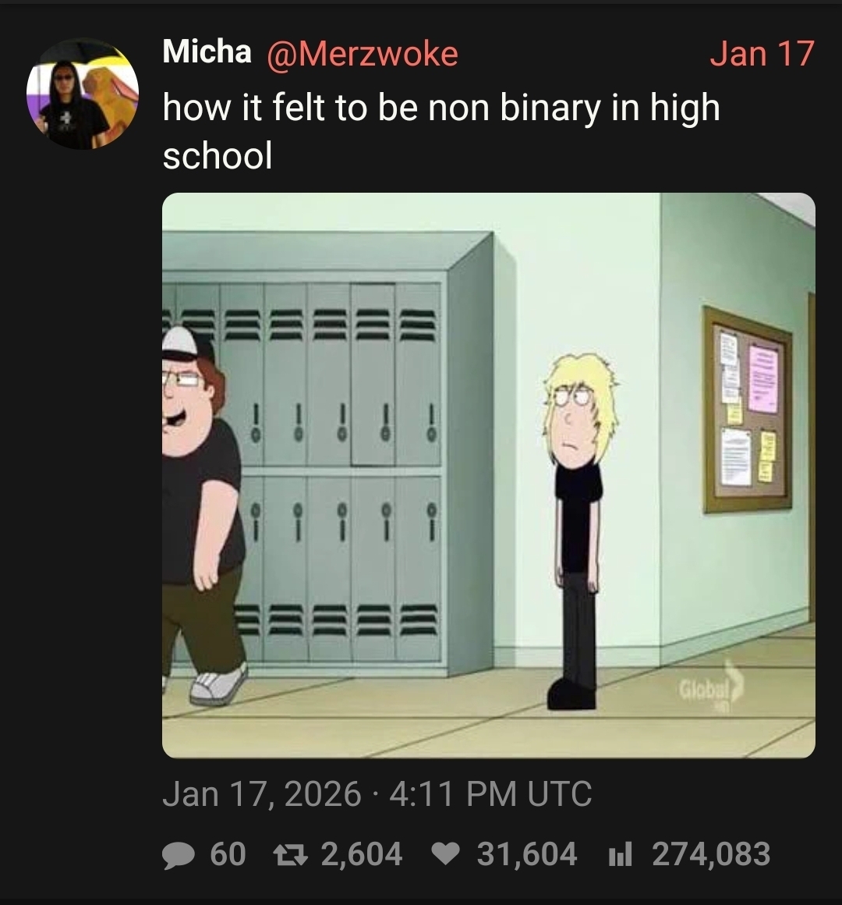Click the display name Micha
Image resolution: width=842 pixels, height=905 pixels.
coord(207,52)
